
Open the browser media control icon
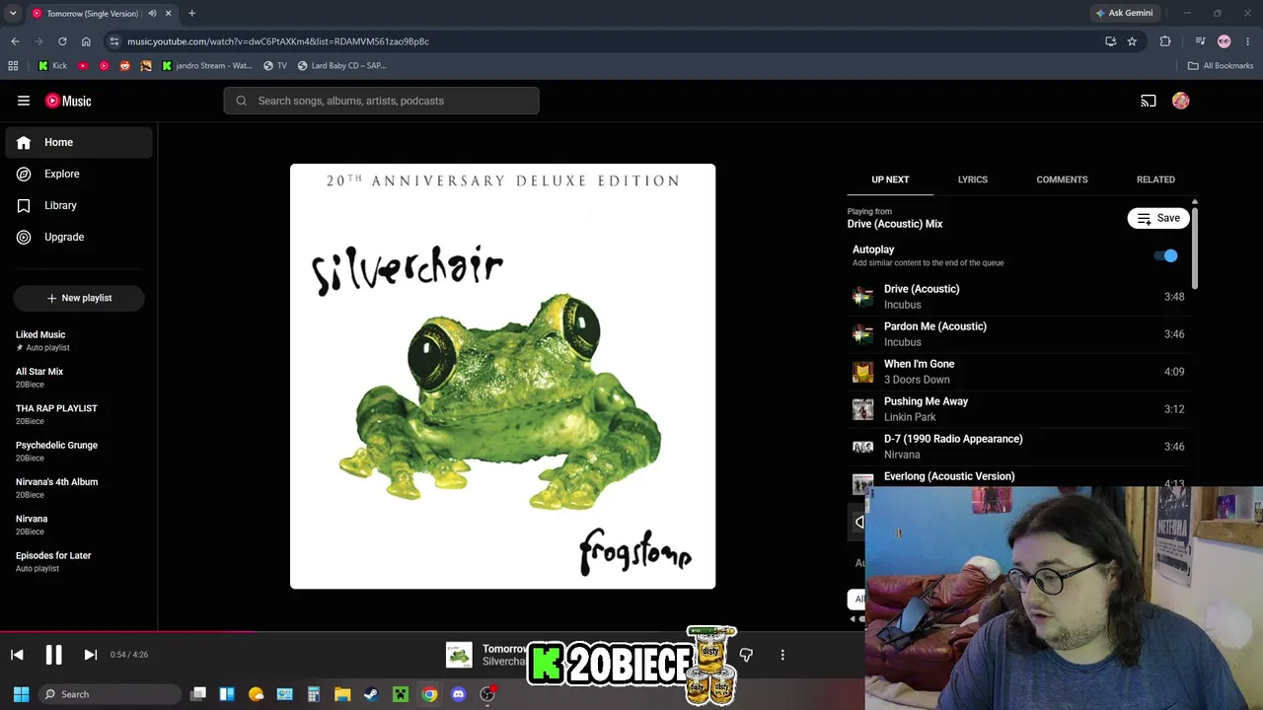1200,41
